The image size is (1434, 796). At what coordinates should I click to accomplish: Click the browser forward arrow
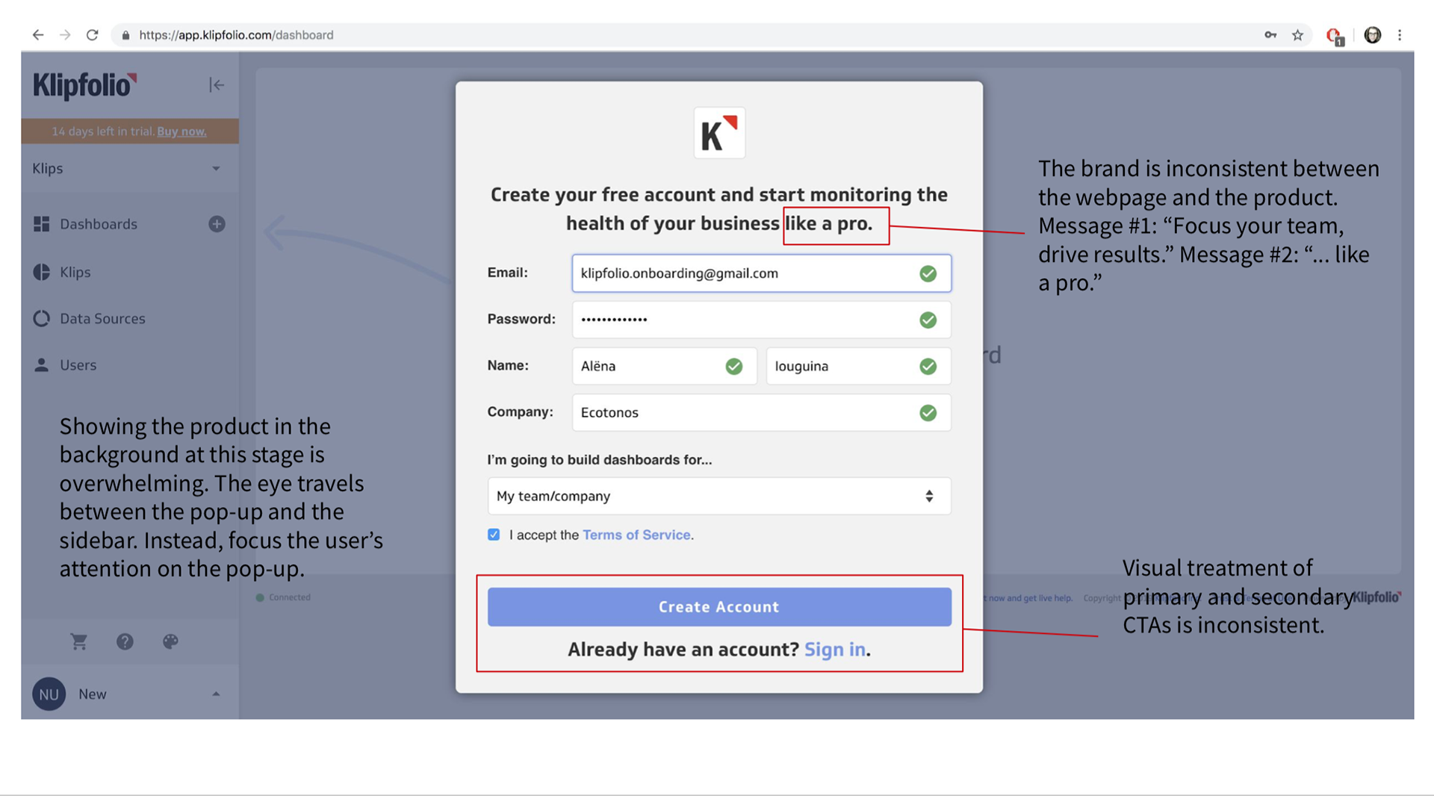[65, 35]
